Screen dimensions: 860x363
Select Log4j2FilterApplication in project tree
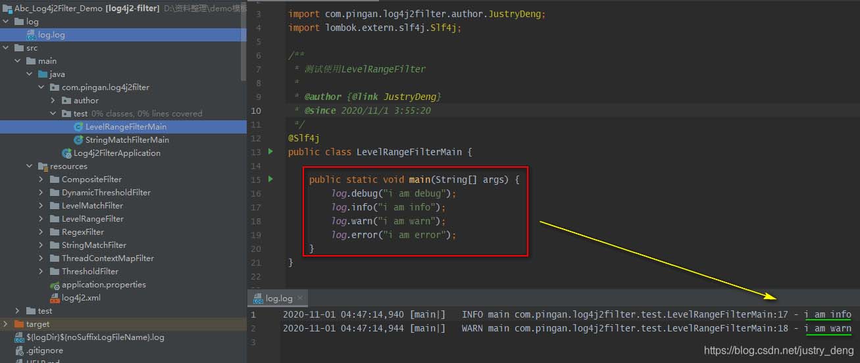117,153
